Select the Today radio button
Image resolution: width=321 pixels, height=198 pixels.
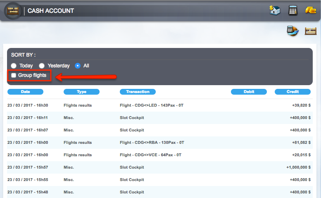(14, 66)
